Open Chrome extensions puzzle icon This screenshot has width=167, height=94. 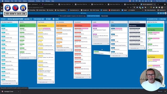pyautogui.click(x=159, y=7)
